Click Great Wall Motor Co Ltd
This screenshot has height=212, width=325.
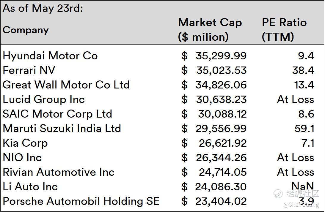tap(66, 85)
